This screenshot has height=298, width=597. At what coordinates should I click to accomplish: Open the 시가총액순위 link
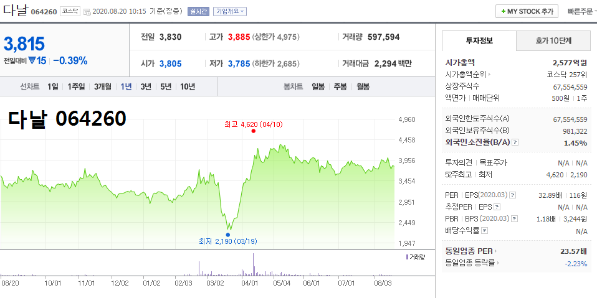pos(468,75)
